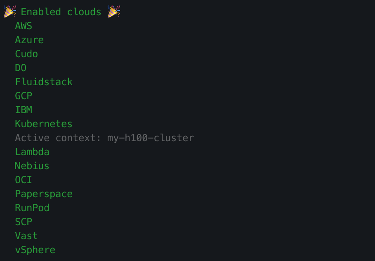Viewport: 375px width, 261px height.
Task: Click the Nebius cloud entry
Action: pos(32,166)
